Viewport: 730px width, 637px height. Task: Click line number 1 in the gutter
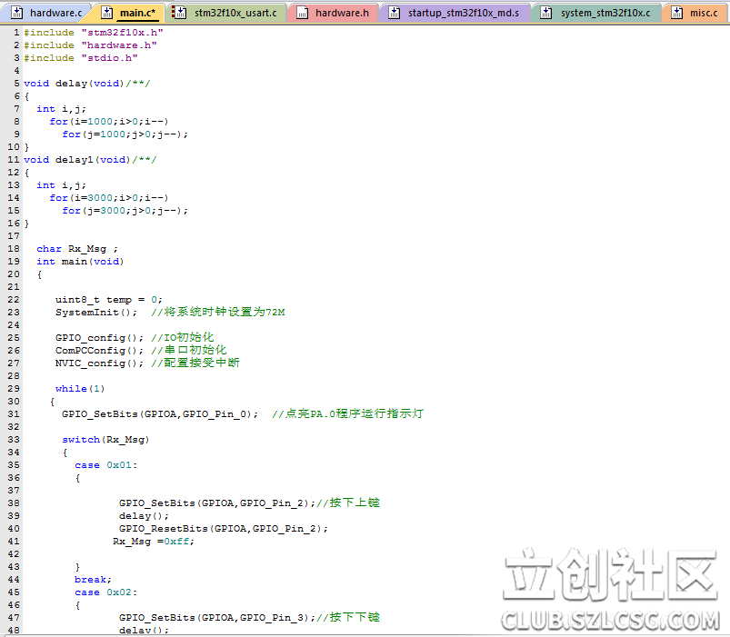[16, 33]
